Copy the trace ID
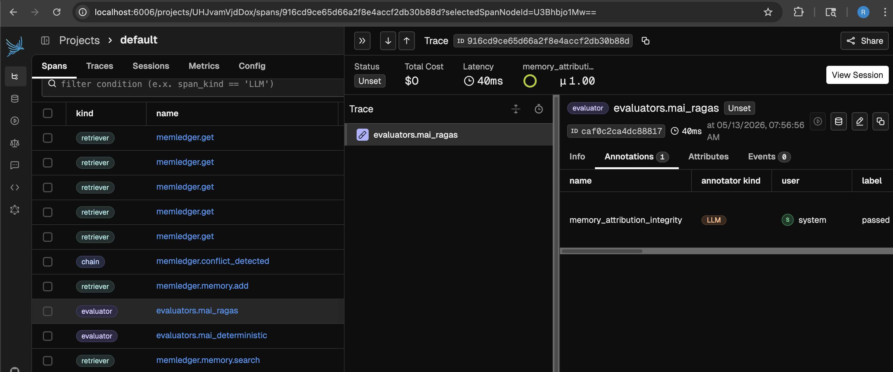Screen dimensions: 893x372 pyautogui.click(x=646, y=40)
